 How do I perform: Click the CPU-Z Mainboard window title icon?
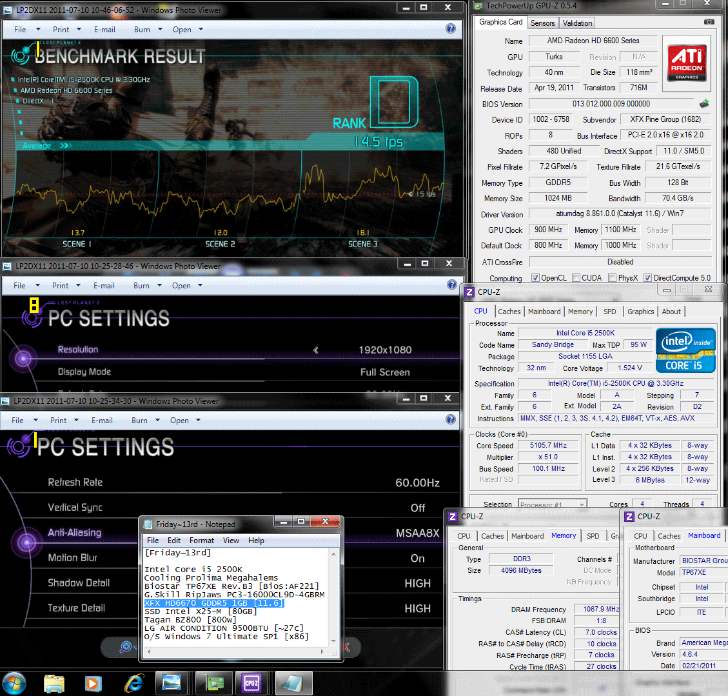coord(629,516)
